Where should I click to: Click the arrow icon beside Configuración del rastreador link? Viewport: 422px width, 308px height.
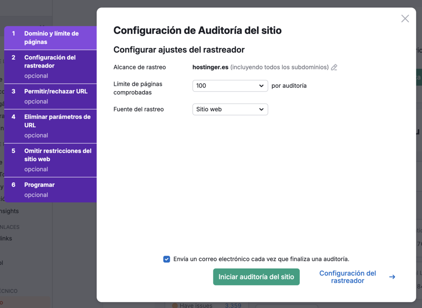tap(392, 277)
